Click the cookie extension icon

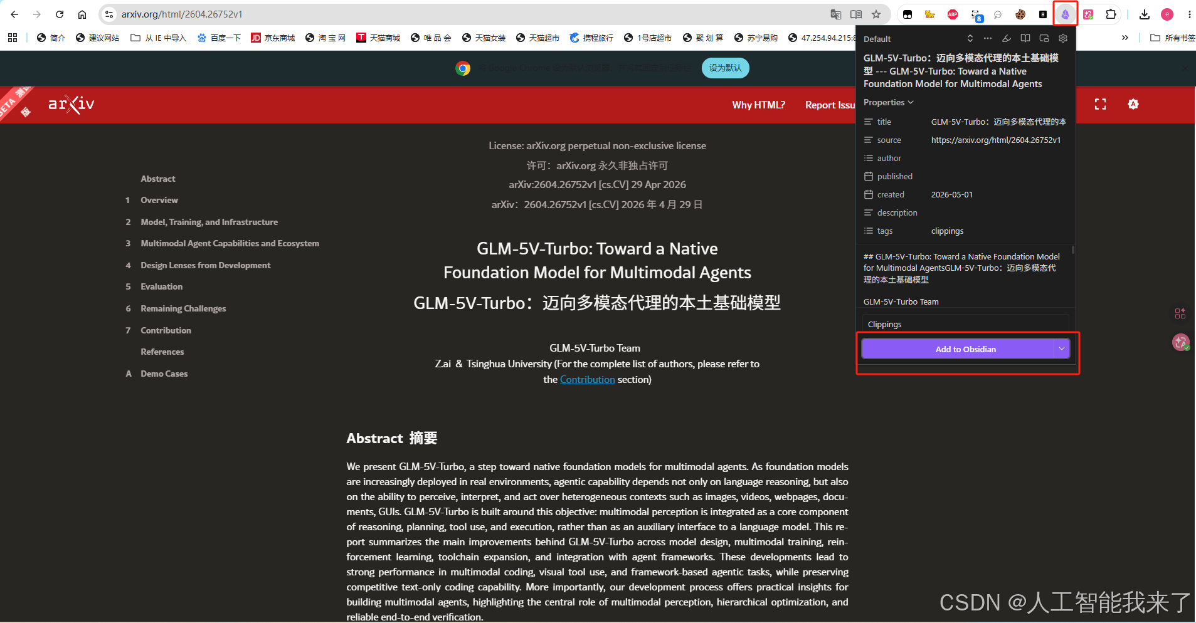point(1020,14)
